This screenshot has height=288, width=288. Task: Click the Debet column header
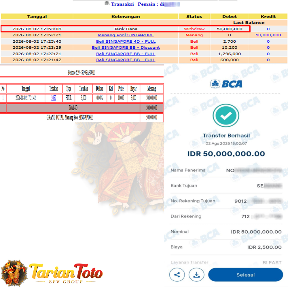click(x=230, y=16)
